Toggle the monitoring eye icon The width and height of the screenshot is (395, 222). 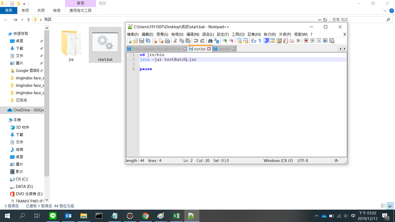click(x=298, y=41)
